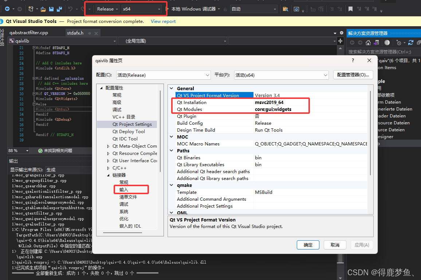Open the 自动 dropdown in toolbar
The image size is (421, 280).
pos(254,9)
